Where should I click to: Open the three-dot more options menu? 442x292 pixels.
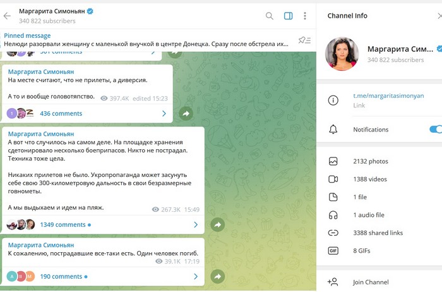305,16
